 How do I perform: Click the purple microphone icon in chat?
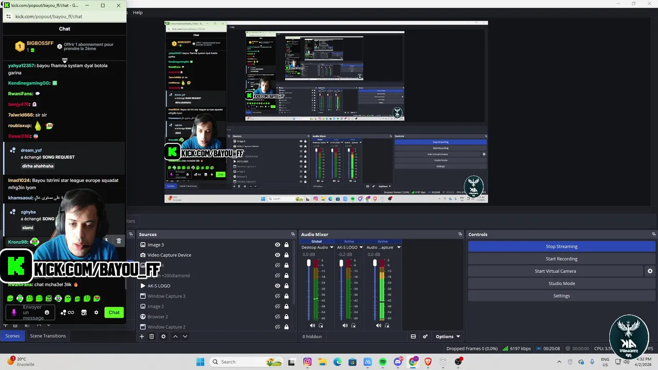click(14, 312)
